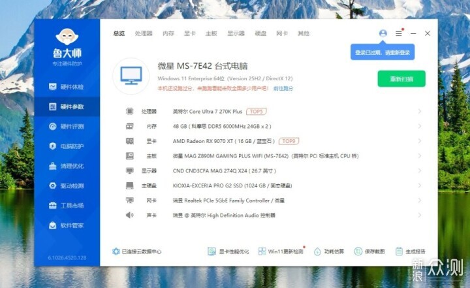The image size is (470, 288).
Task: Switch to the 硬盘 tab
Action: click(260, 33)
